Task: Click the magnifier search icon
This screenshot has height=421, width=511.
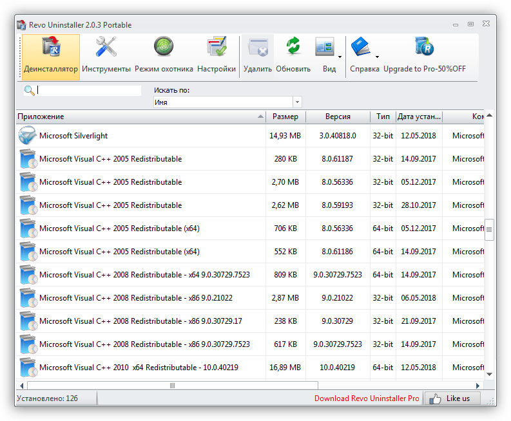Action: [x=30, y=91]
